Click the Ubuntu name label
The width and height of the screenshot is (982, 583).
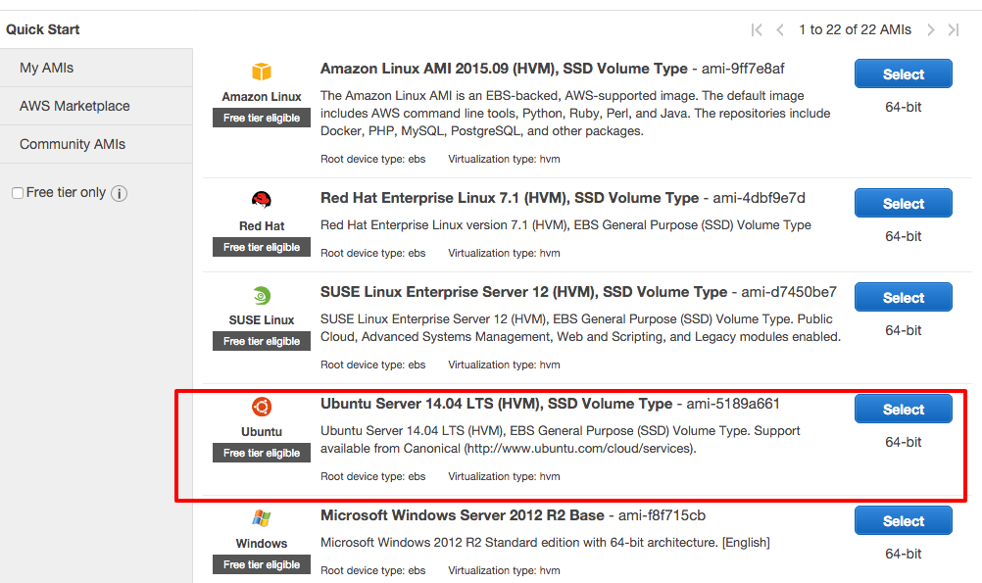point(261,431)
